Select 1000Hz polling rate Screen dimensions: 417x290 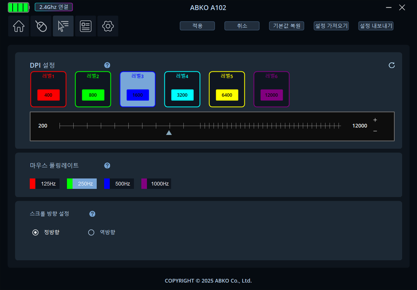[x=156, y=184]
